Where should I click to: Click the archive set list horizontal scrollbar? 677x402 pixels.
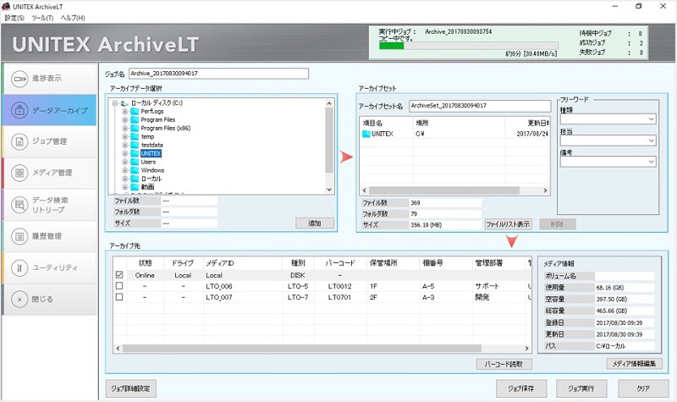pyautogui.click(x=444, y=190)
